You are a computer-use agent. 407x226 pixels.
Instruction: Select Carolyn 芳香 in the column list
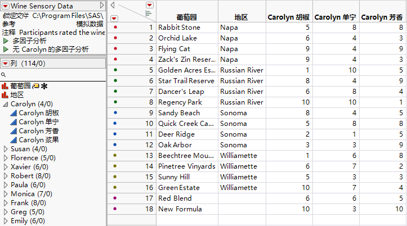39,131
